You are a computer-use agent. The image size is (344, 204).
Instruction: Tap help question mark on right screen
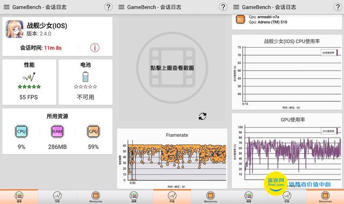tap(338, 7)
